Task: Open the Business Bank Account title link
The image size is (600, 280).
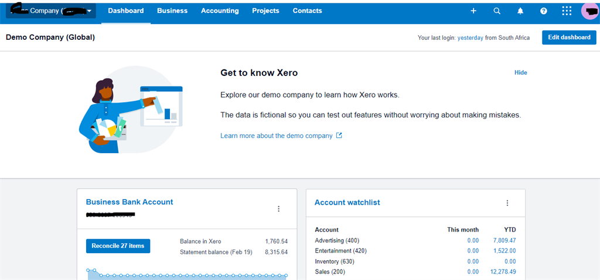Action: pyautogui.click(x=129, y=202)
